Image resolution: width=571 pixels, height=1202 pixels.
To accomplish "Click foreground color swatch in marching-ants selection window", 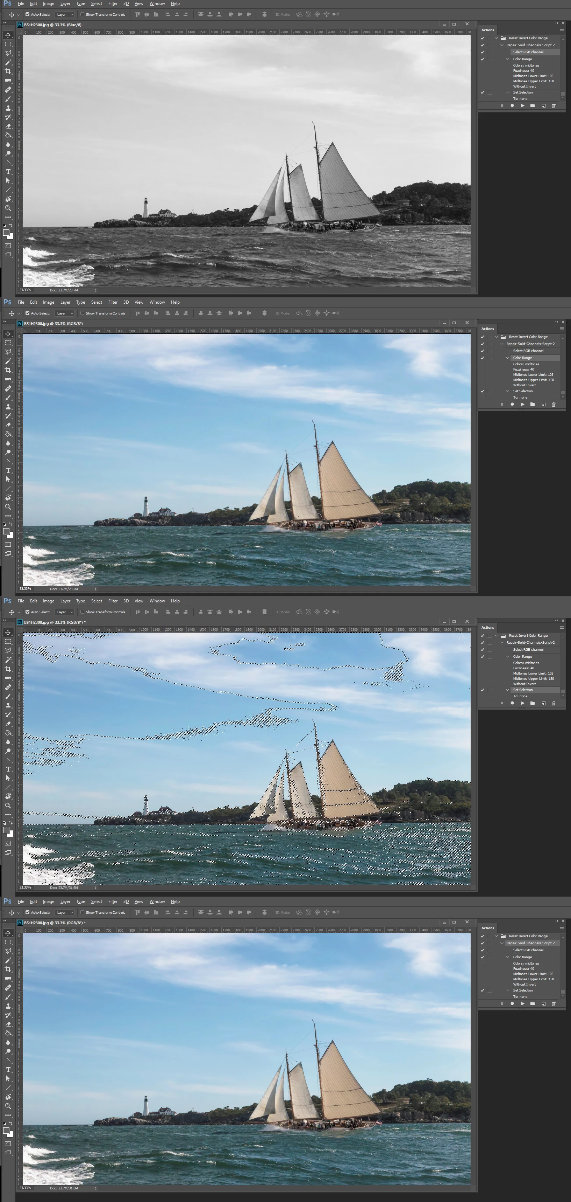I will [6, 830].
